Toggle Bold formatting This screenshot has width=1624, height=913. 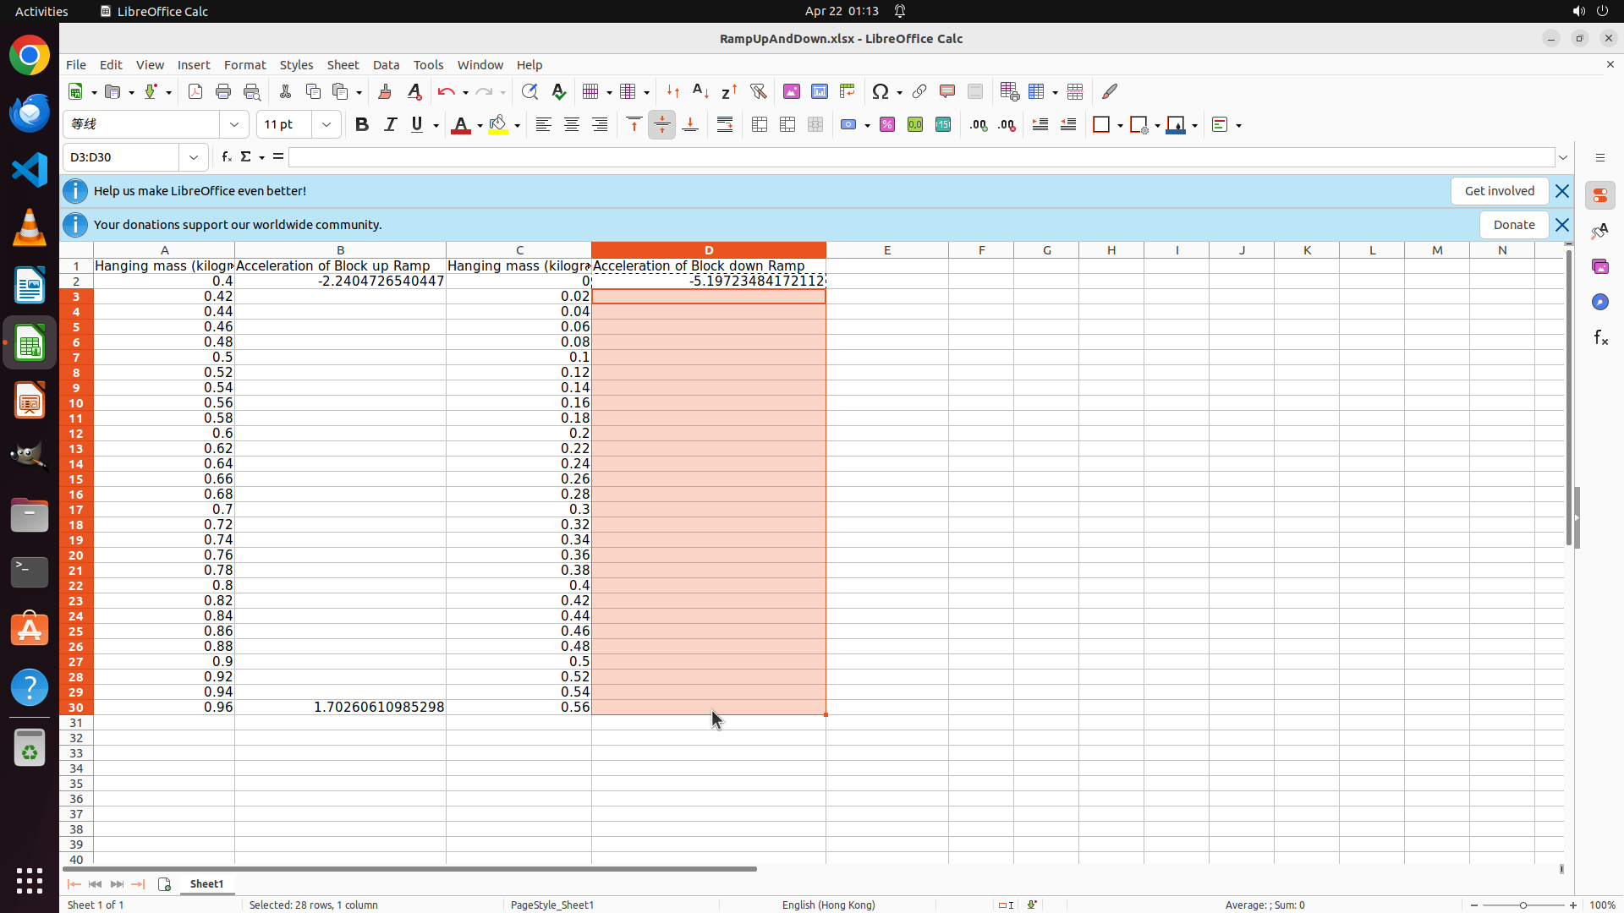pos(362,125)
